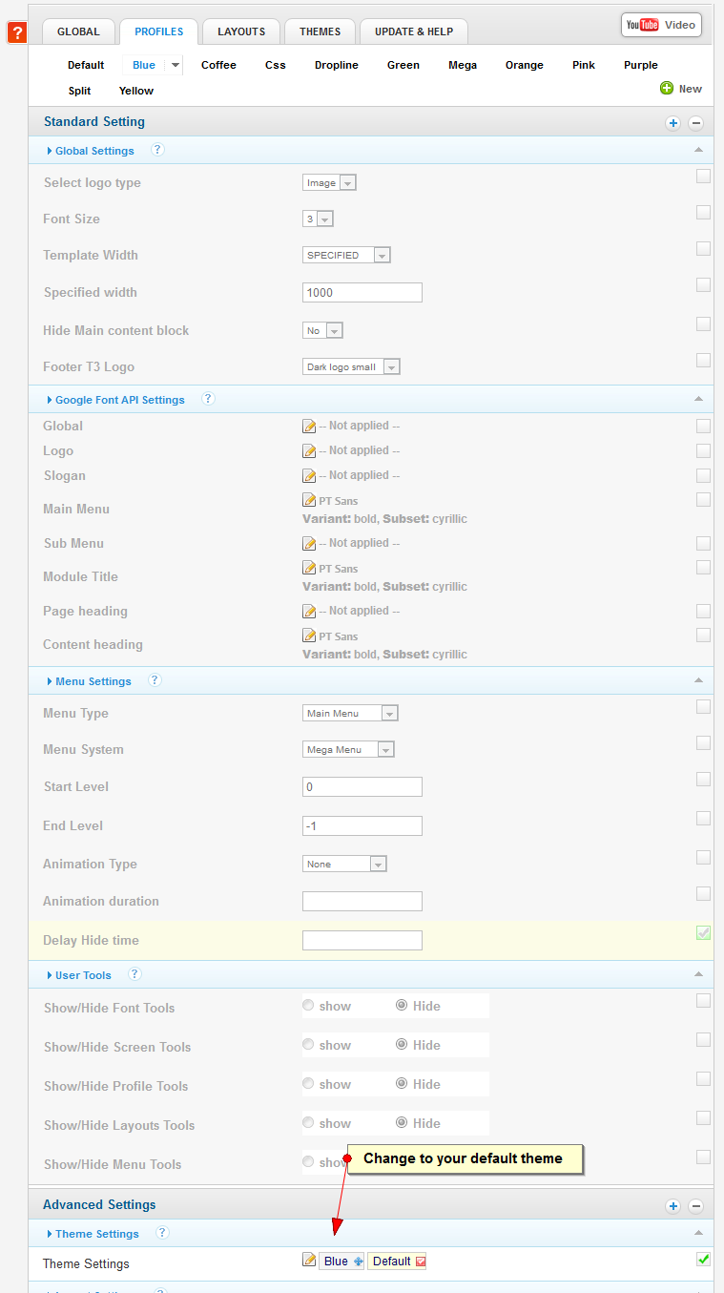Open the Template Width dropdown
This screenshot has height=1293, width=724.
[382, 256]
